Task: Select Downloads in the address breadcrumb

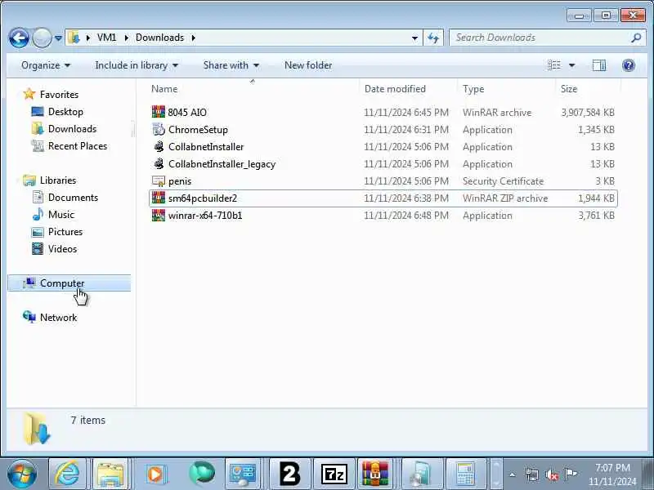Action: tap(159, 38)
